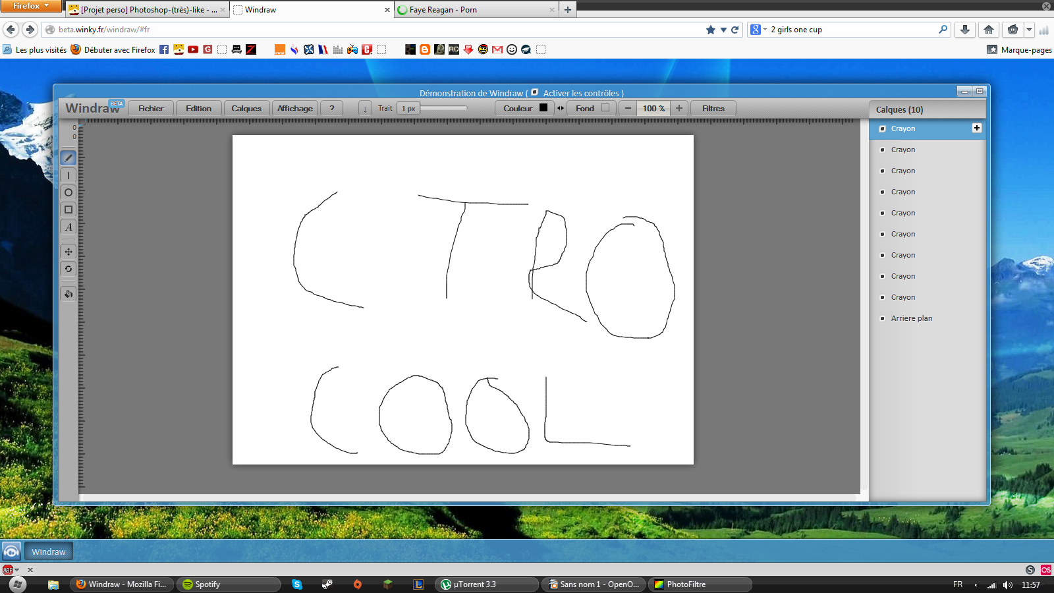Image resolution: width=1054 pixels, height=593 pixels.
Task: Bookmark this page with the star icon
Action: [711, 30]
